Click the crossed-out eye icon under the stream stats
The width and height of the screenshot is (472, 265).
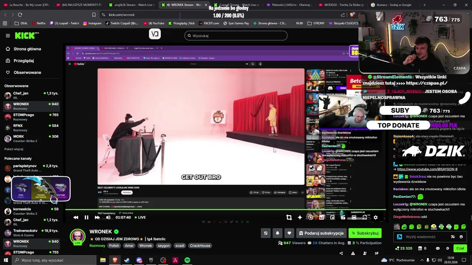[376, 253]
